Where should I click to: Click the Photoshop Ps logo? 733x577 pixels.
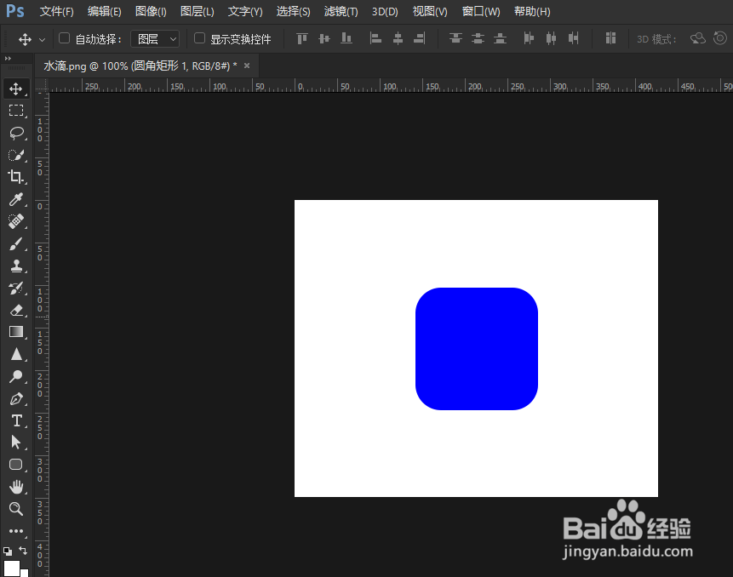click(15, 11)
